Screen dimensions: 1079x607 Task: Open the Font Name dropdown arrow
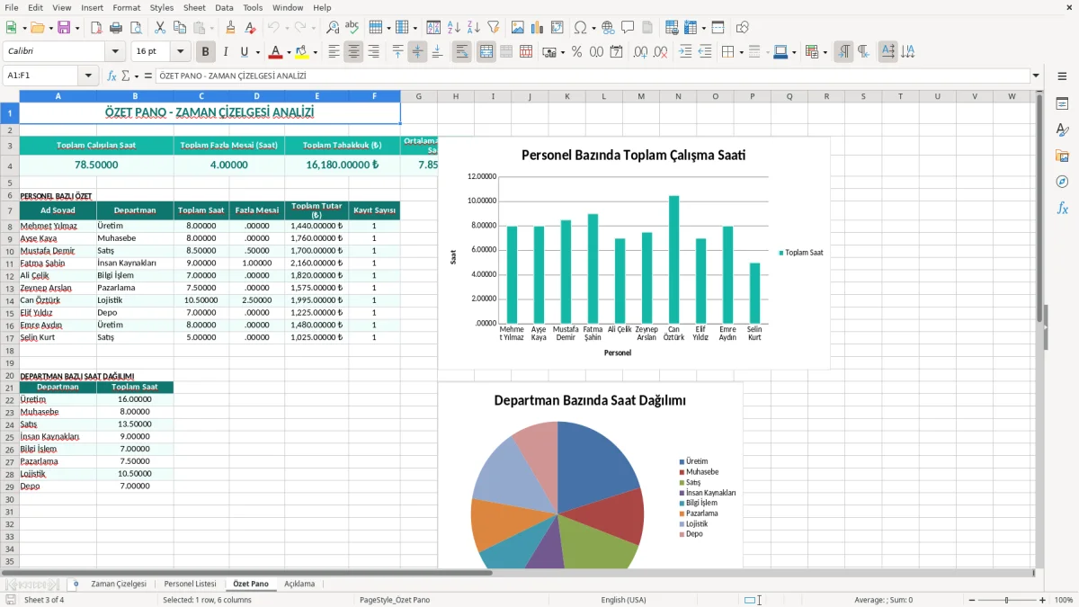(x=115, y=52)
